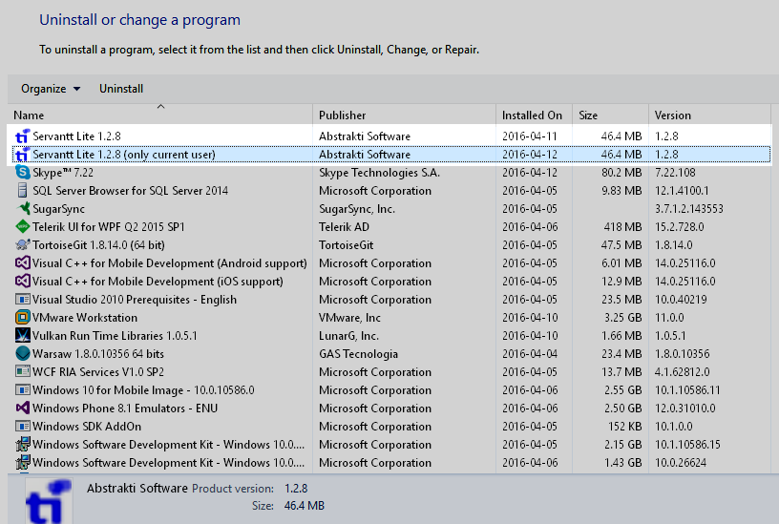This screenshot has width=779, height=524.
Task: Select Windows Phone 8.1 Emulators - ENU
Action: (x=125, y=409)
